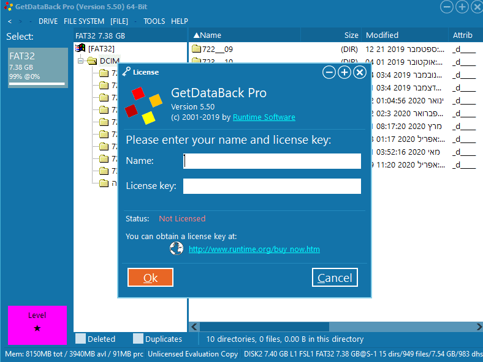Click the right scroll arrow of file list
The width and height of the screenshot is (483, 362).
pos(479,327)
